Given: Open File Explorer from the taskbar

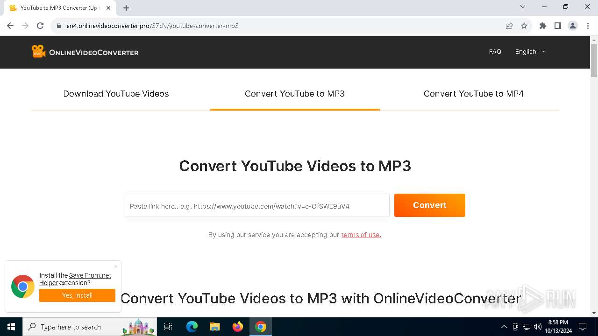Looking at the screenshot, I should 215,327.
